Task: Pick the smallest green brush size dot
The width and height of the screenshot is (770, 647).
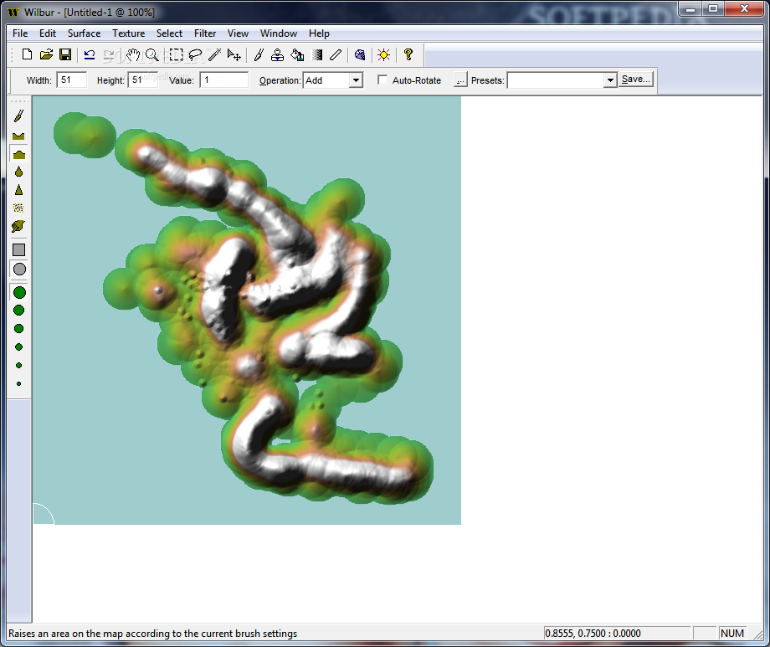Action: pyautogui.click(x=18, y=383)
